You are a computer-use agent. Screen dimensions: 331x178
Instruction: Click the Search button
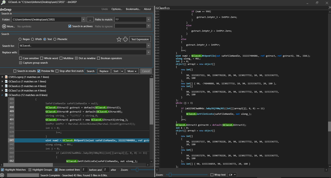(x=90, y=71)
